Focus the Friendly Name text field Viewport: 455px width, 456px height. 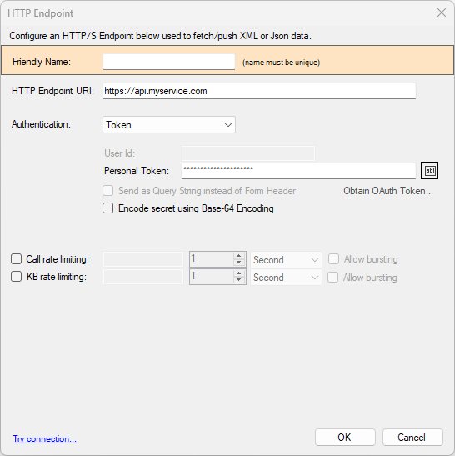pyautogui.click(x=169, y=62)
